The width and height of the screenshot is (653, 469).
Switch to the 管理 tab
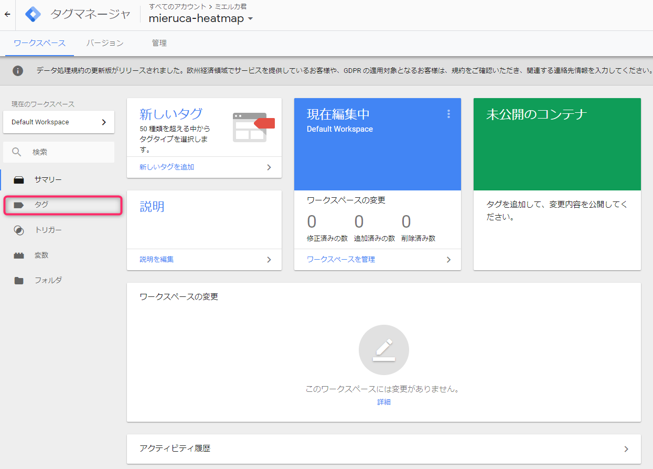[x=159, y=43]
